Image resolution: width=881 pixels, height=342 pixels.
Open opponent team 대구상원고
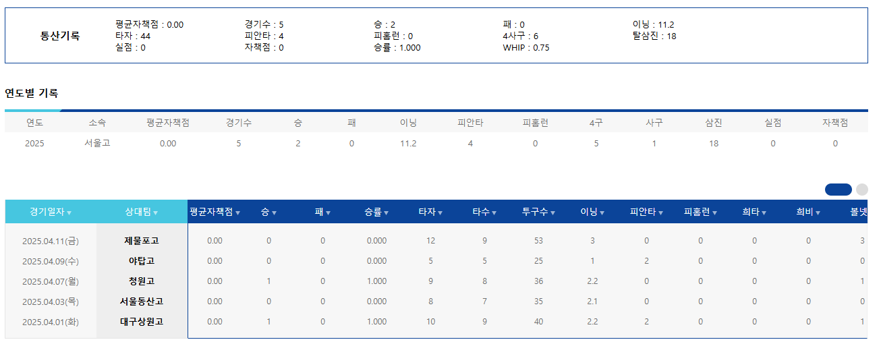(142, 322)
